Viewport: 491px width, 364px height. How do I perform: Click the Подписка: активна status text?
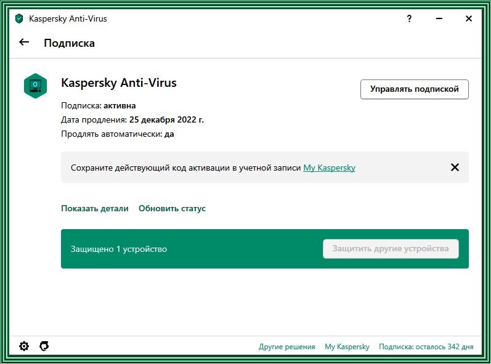tap(99, 106)
